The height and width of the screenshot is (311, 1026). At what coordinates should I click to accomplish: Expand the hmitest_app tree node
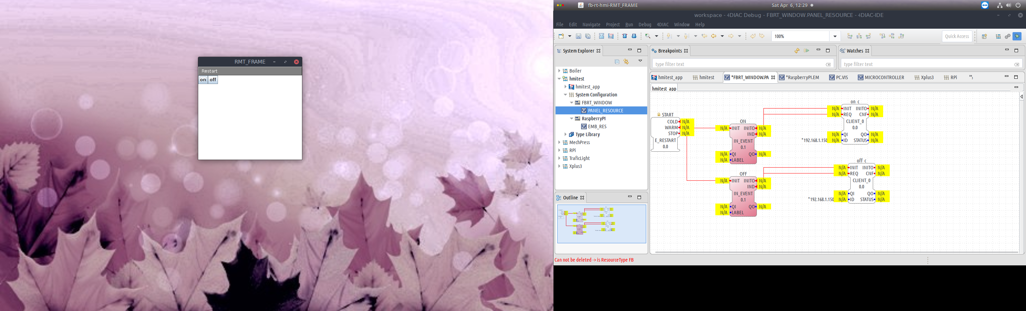tap(565, 87)
